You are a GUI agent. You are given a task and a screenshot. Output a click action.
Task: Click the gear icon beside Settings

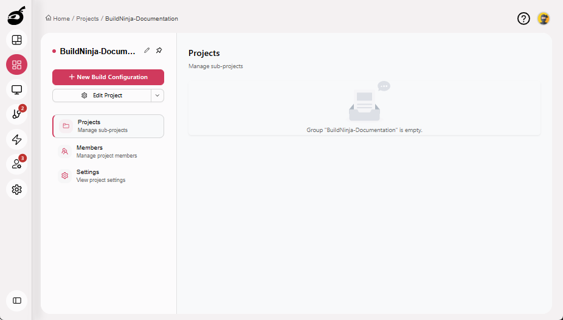click(x=64, y=176)
